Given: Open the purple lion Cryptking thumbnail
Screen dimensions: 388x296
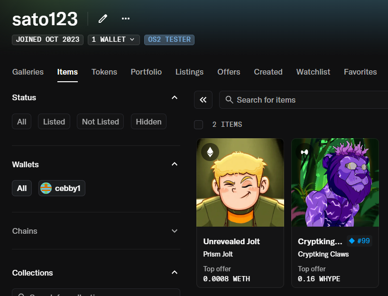Looking at the screenshot, I should coord(335,182).
